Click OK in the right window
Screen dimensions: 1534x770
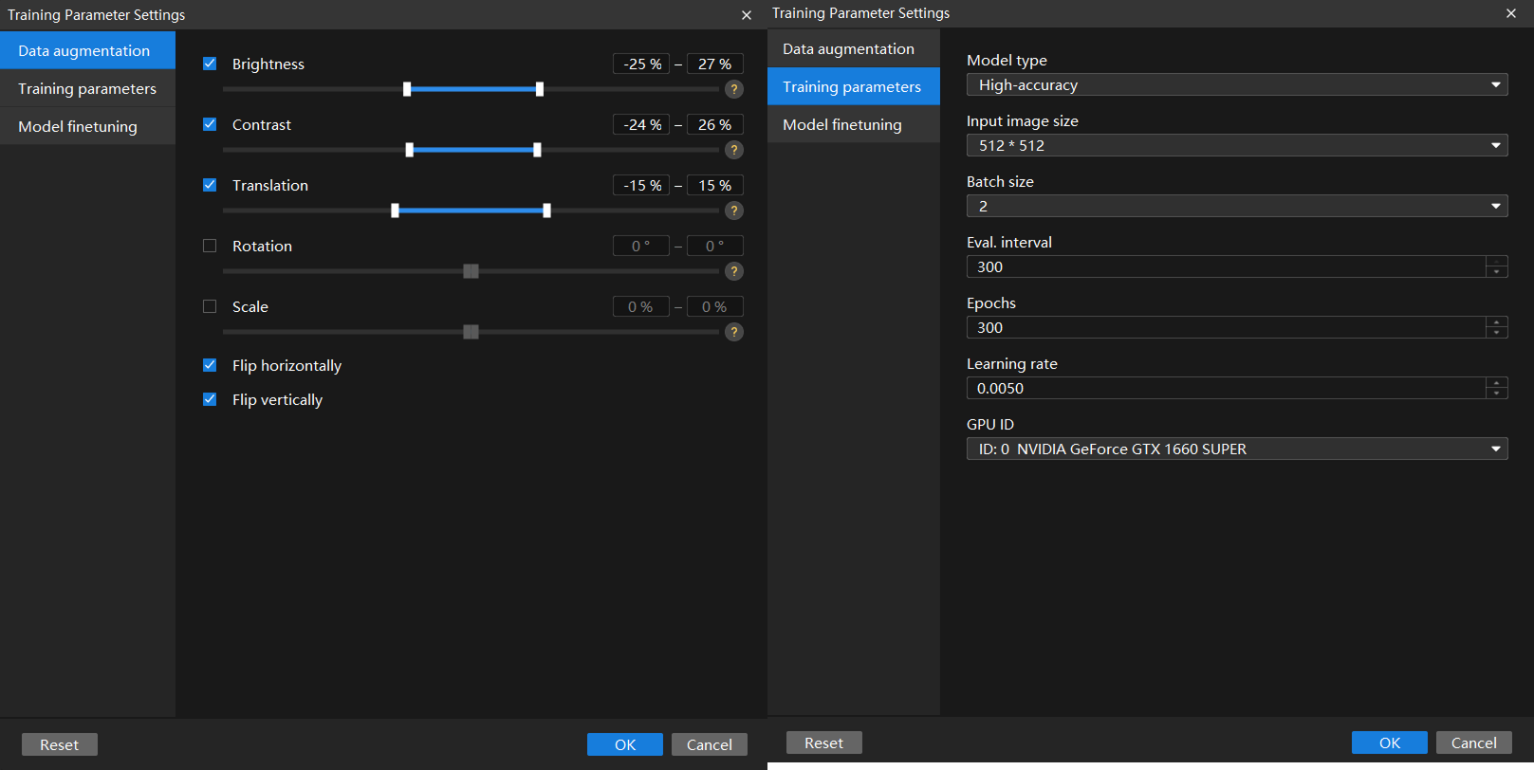coord(1390,742)
